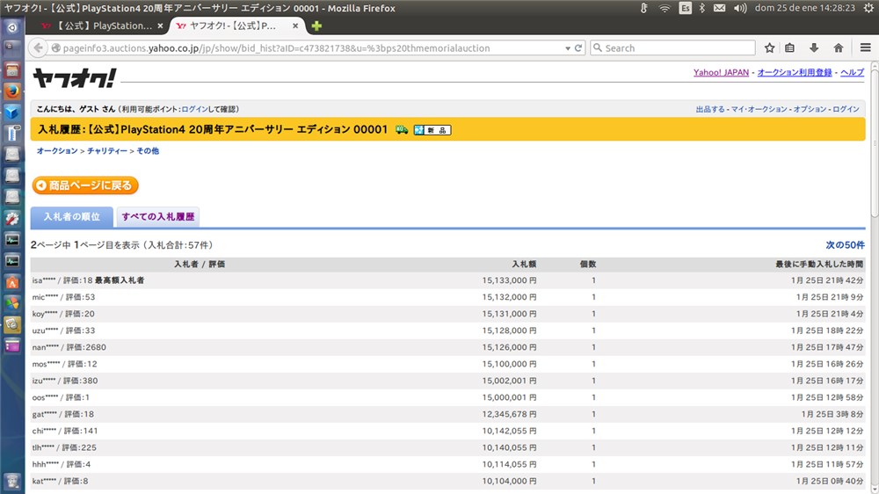Screen dimensions: 879x494
Task: Click bidder row nan***** / 評価:2680
Action: (448, 347)
